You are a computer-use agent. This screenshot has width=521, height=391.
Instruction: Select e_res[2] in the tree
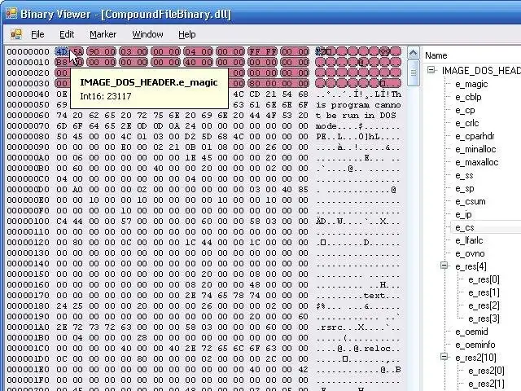click(484, 305)
